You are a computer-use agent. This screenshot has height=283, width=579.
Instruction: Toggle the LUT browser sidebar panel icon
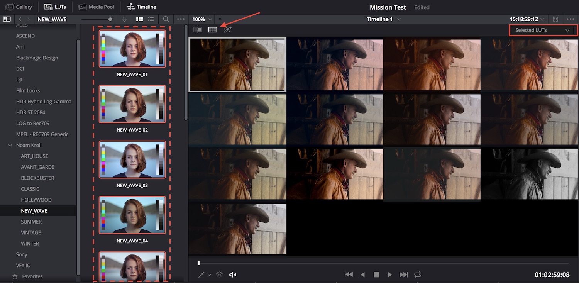(7, 19)
